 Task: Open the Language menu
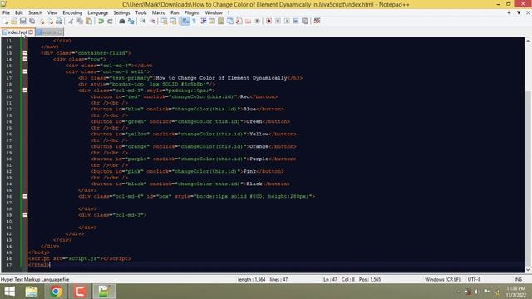pyautogui.click(x=98, y=13)
